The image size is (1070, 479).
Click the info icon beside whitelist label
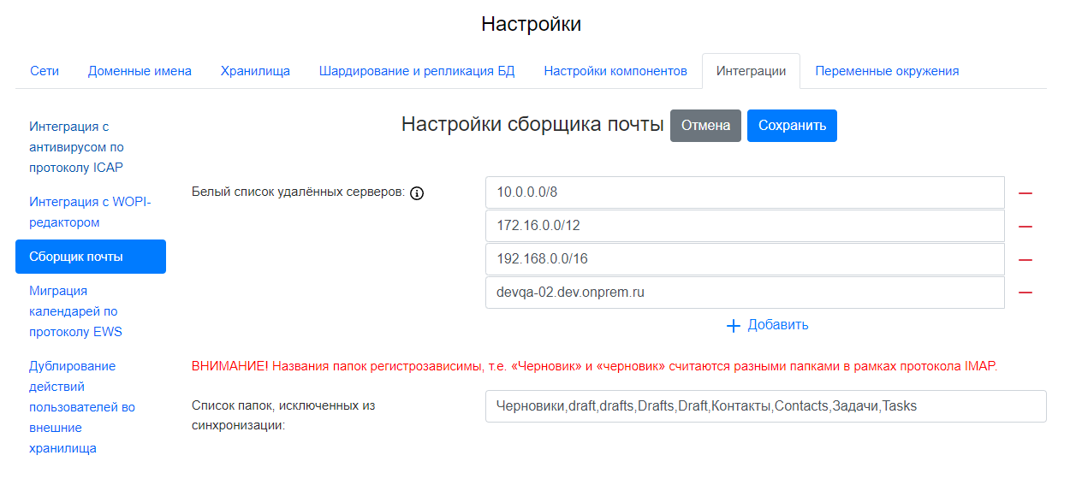point(417,193)
